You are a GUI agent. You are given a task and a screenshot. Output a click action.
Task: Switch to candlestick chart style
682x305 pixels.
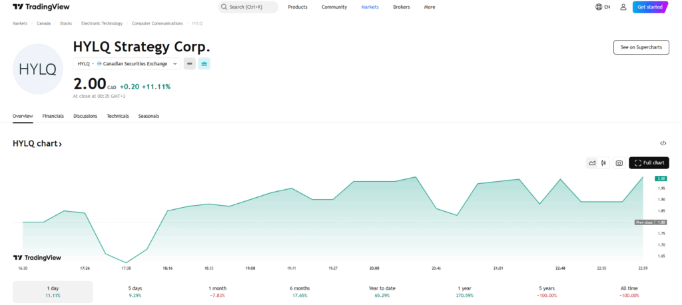point(603,163)
